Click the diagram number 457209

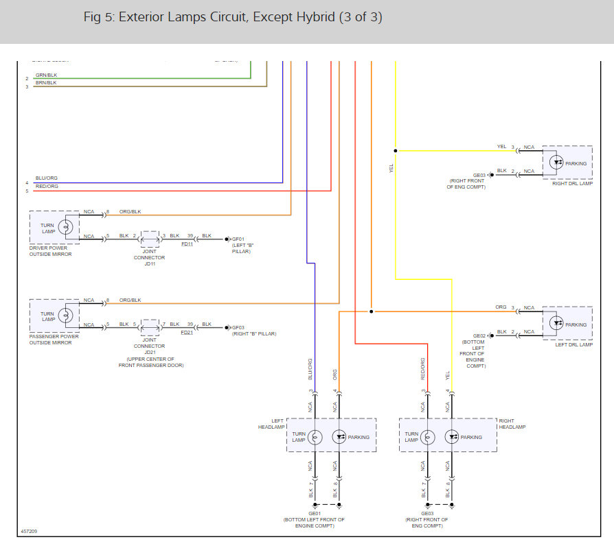29,531
